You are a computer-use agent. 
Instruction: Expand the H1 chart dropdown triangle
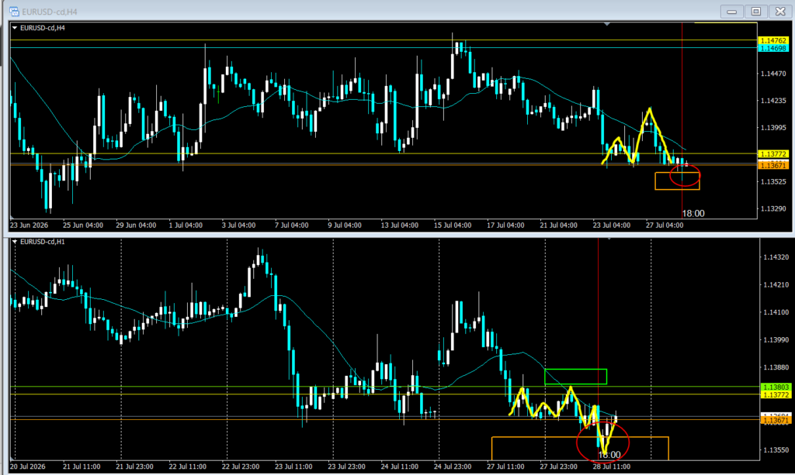click(x=14, y=242)
